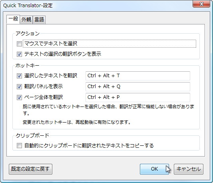Enable auto-copy to clipboard checkbox

19,145
